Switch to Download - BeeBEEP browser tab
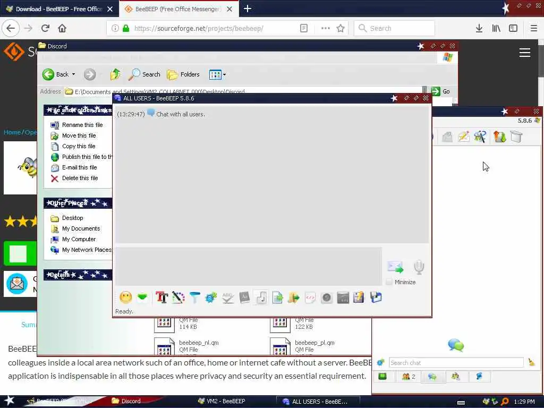 tap(59, 9)
